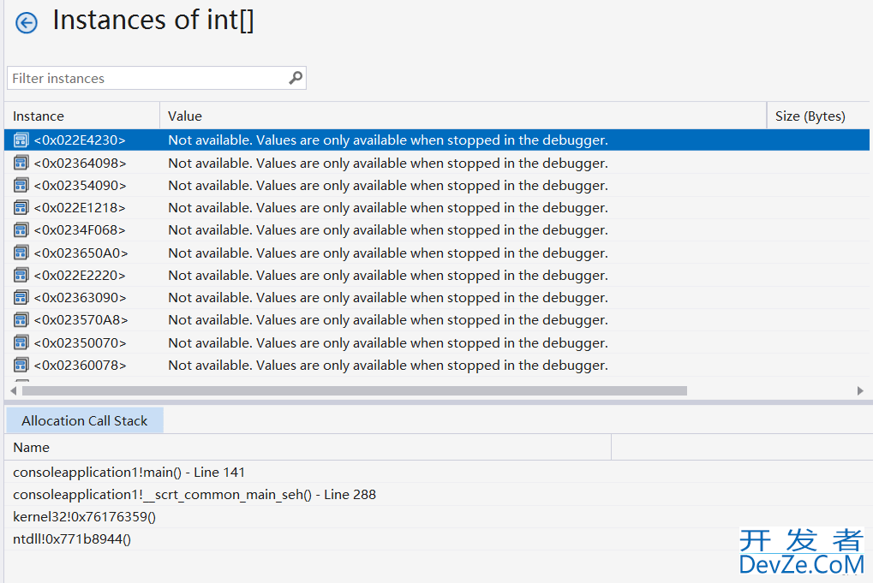The image size is (873, 583).
Task: Click instance icon for 0x02350070
Action: 21,342
